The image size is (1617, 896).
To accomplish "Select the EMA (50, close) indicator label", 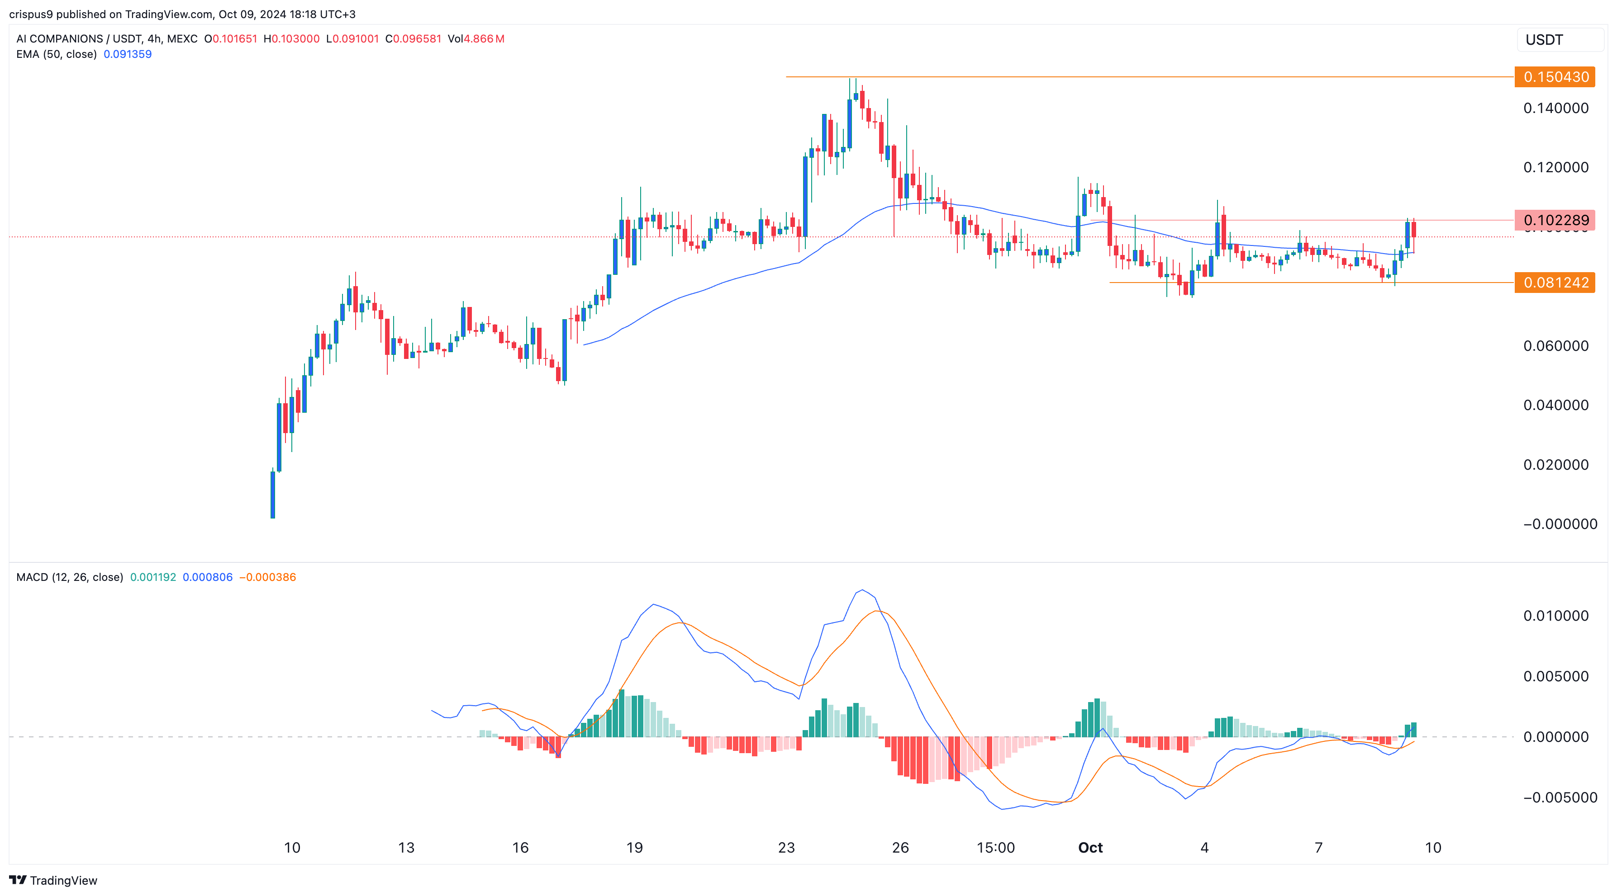I will click(x=57, y=54).
